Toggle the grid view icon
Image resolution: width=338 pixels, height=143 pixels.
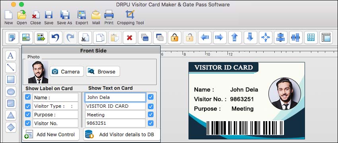311,38
